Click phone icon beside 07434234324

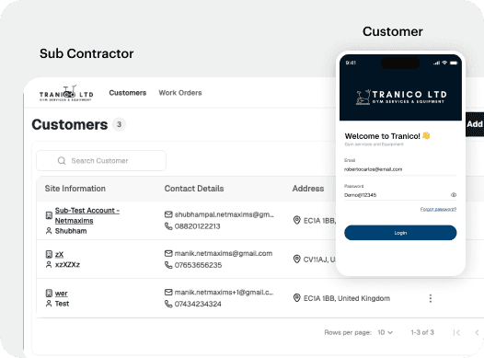(x=168, y=304)
